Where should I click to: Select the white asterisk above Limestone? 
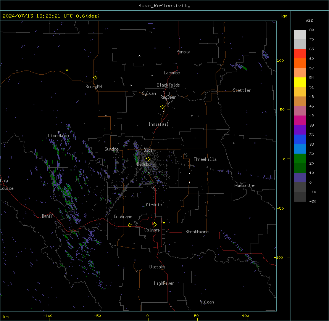[58, 132]
